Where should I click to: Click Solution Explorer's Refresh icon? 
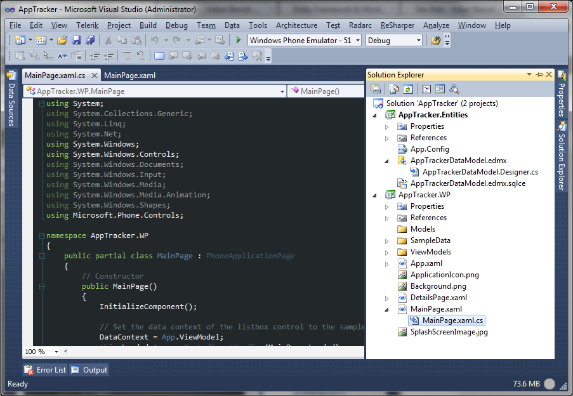(408, 89)
